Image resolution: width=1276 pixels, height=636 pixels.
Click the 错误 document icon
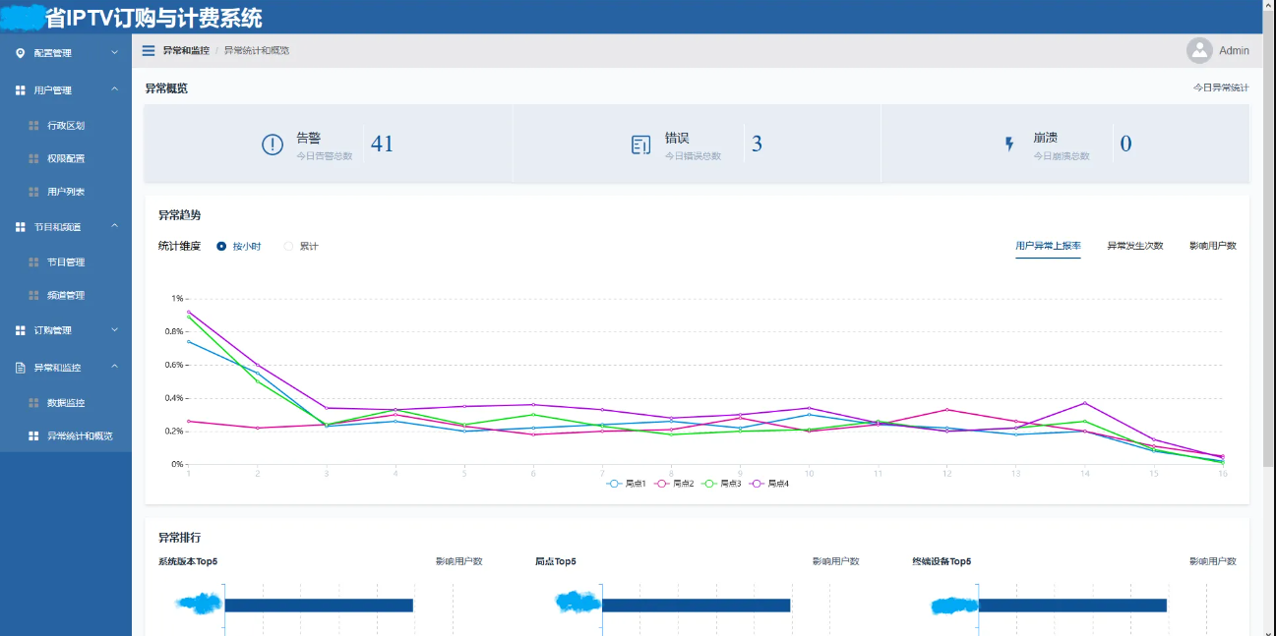pyautogui.click(x=640, y=145)
